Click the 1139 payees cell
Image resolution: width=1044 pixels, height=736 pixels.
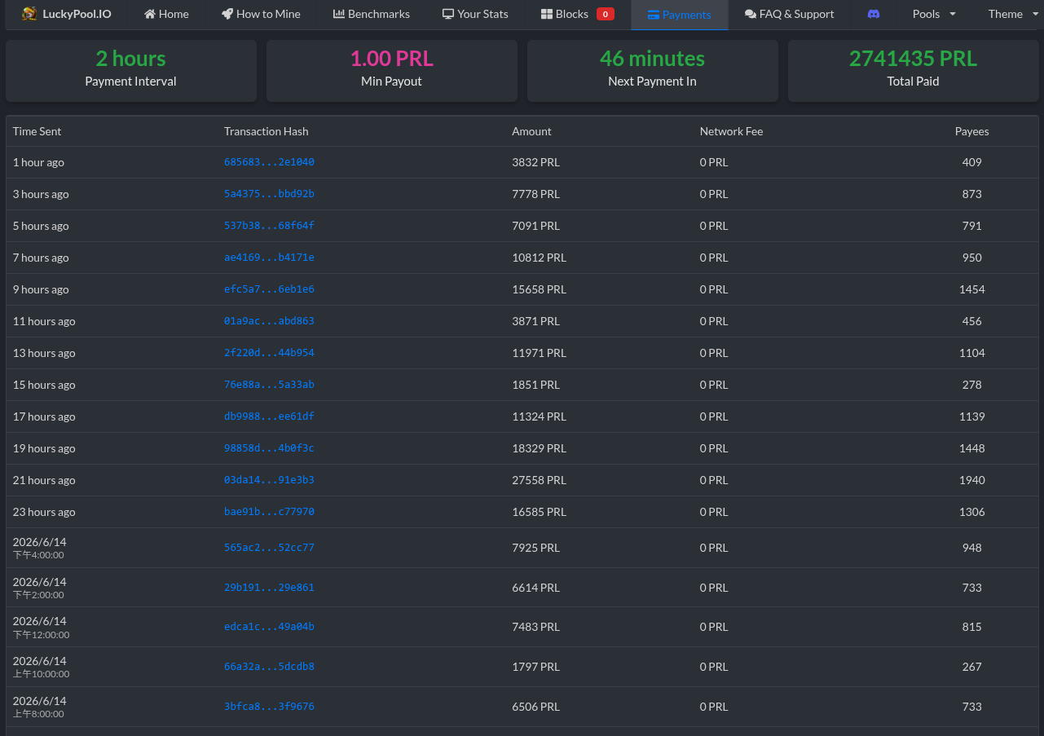pos(971,416)
